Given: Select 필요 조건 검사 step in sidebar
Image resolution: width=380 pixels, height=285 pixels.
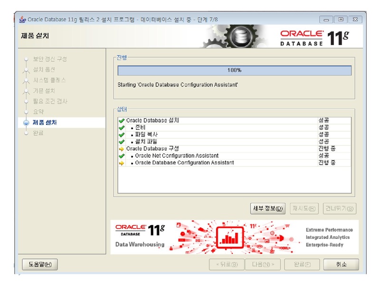Looking at the screenshot, I should point(50,101).
